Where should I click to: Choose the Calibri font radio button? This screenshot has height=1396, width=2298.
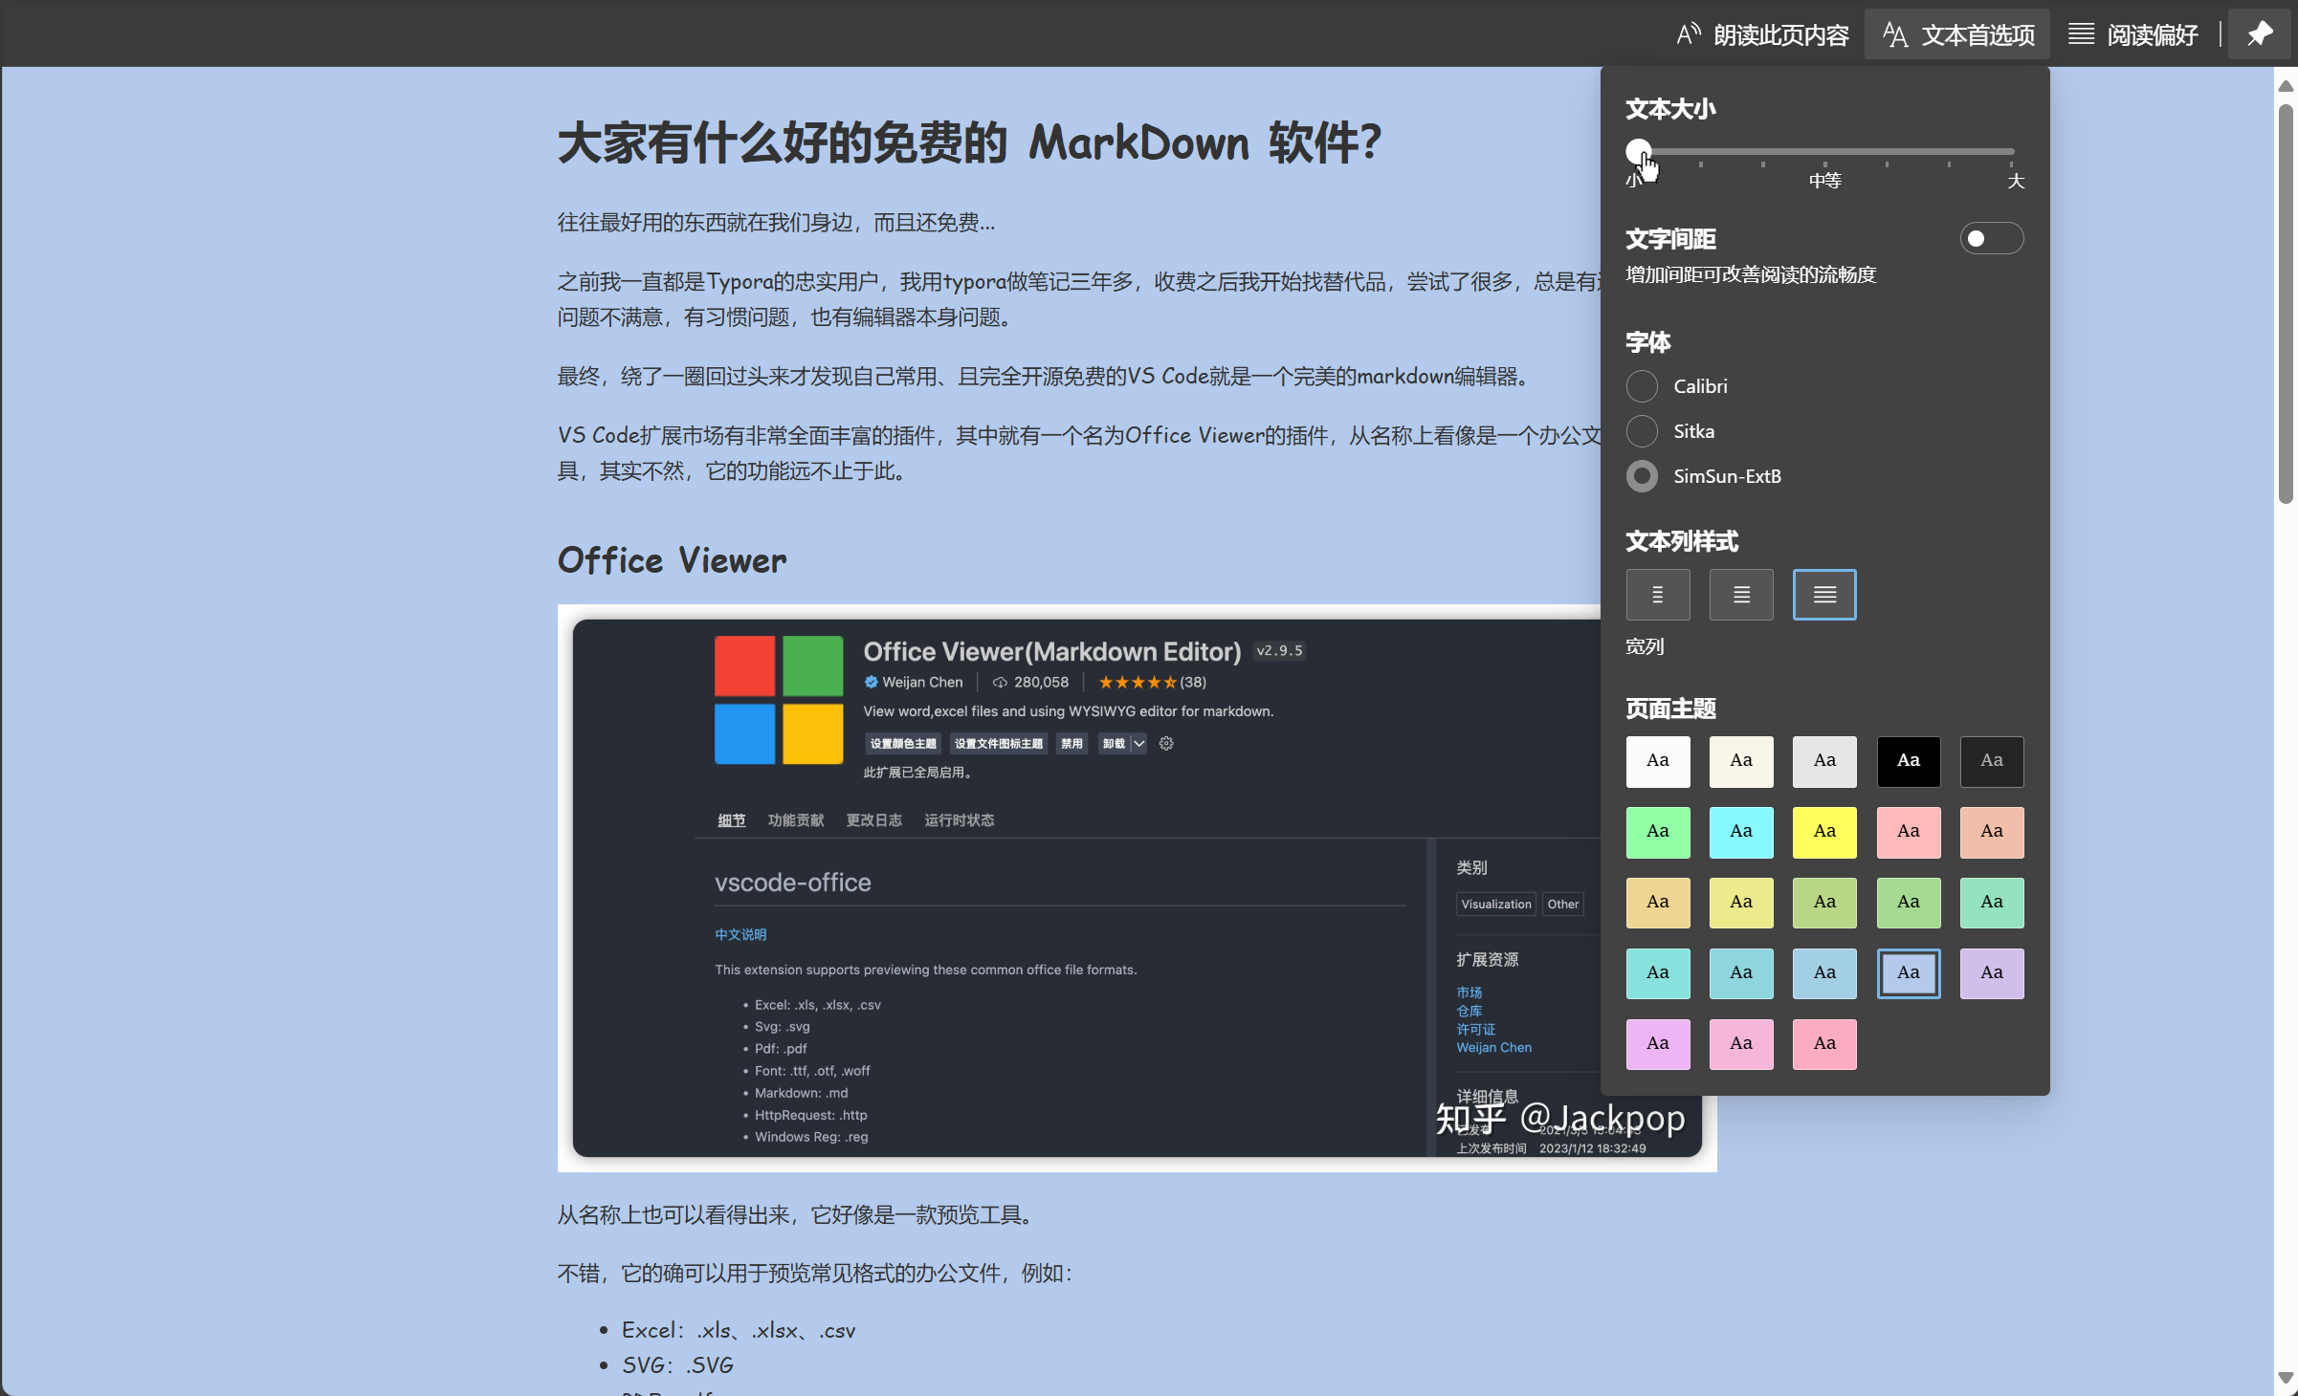coord(1643,386)
